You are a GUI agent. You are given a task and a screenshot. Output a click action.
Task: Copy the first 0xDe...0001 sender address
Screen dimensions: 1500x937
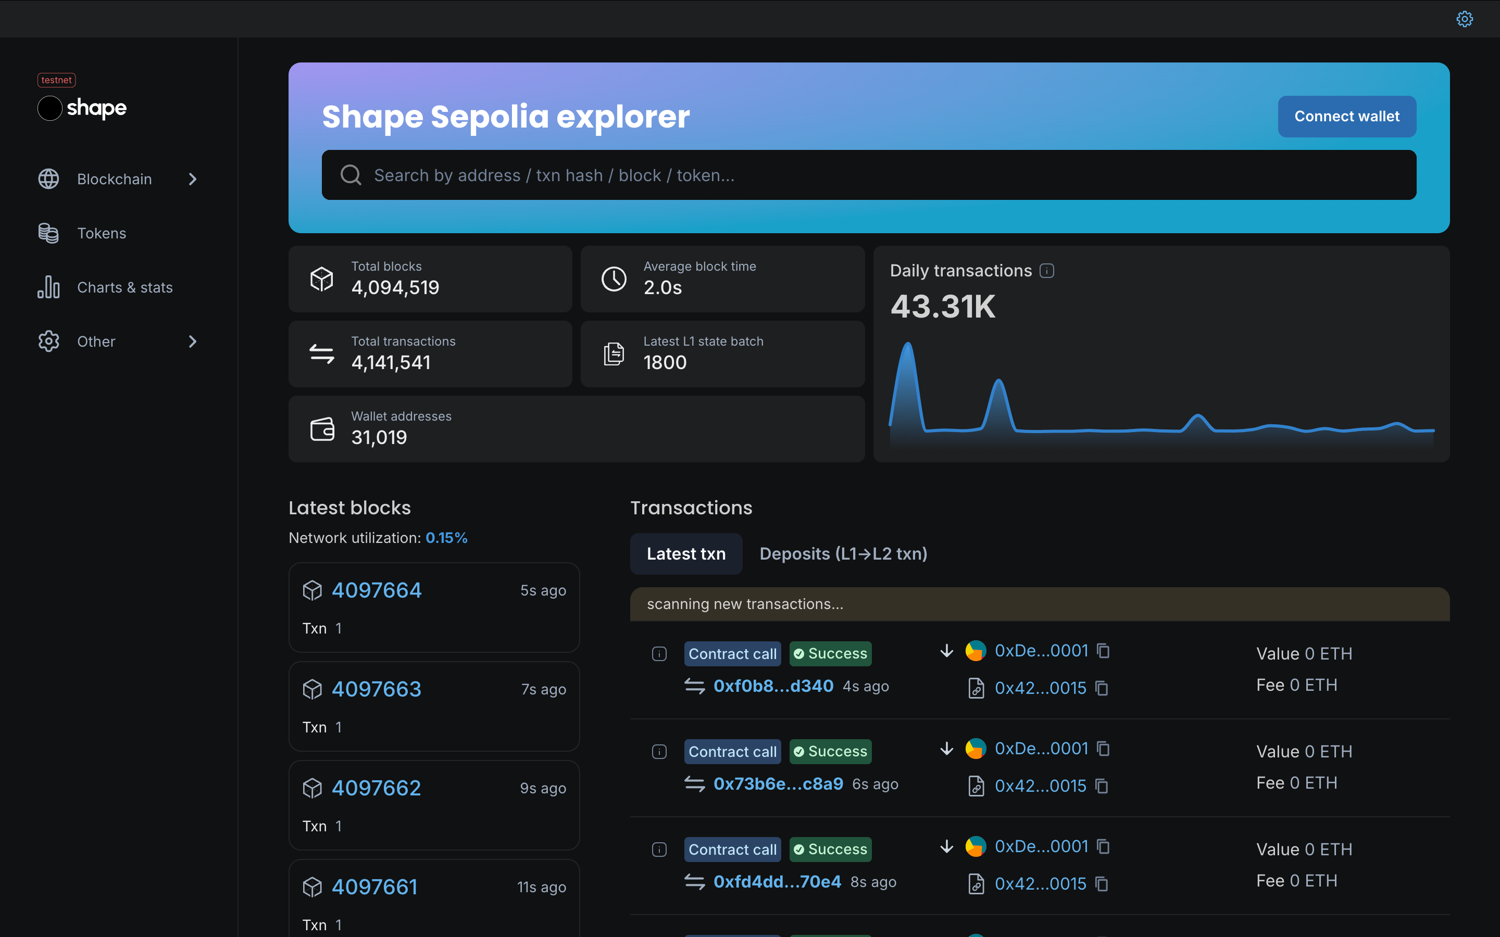coord(1103,651)
